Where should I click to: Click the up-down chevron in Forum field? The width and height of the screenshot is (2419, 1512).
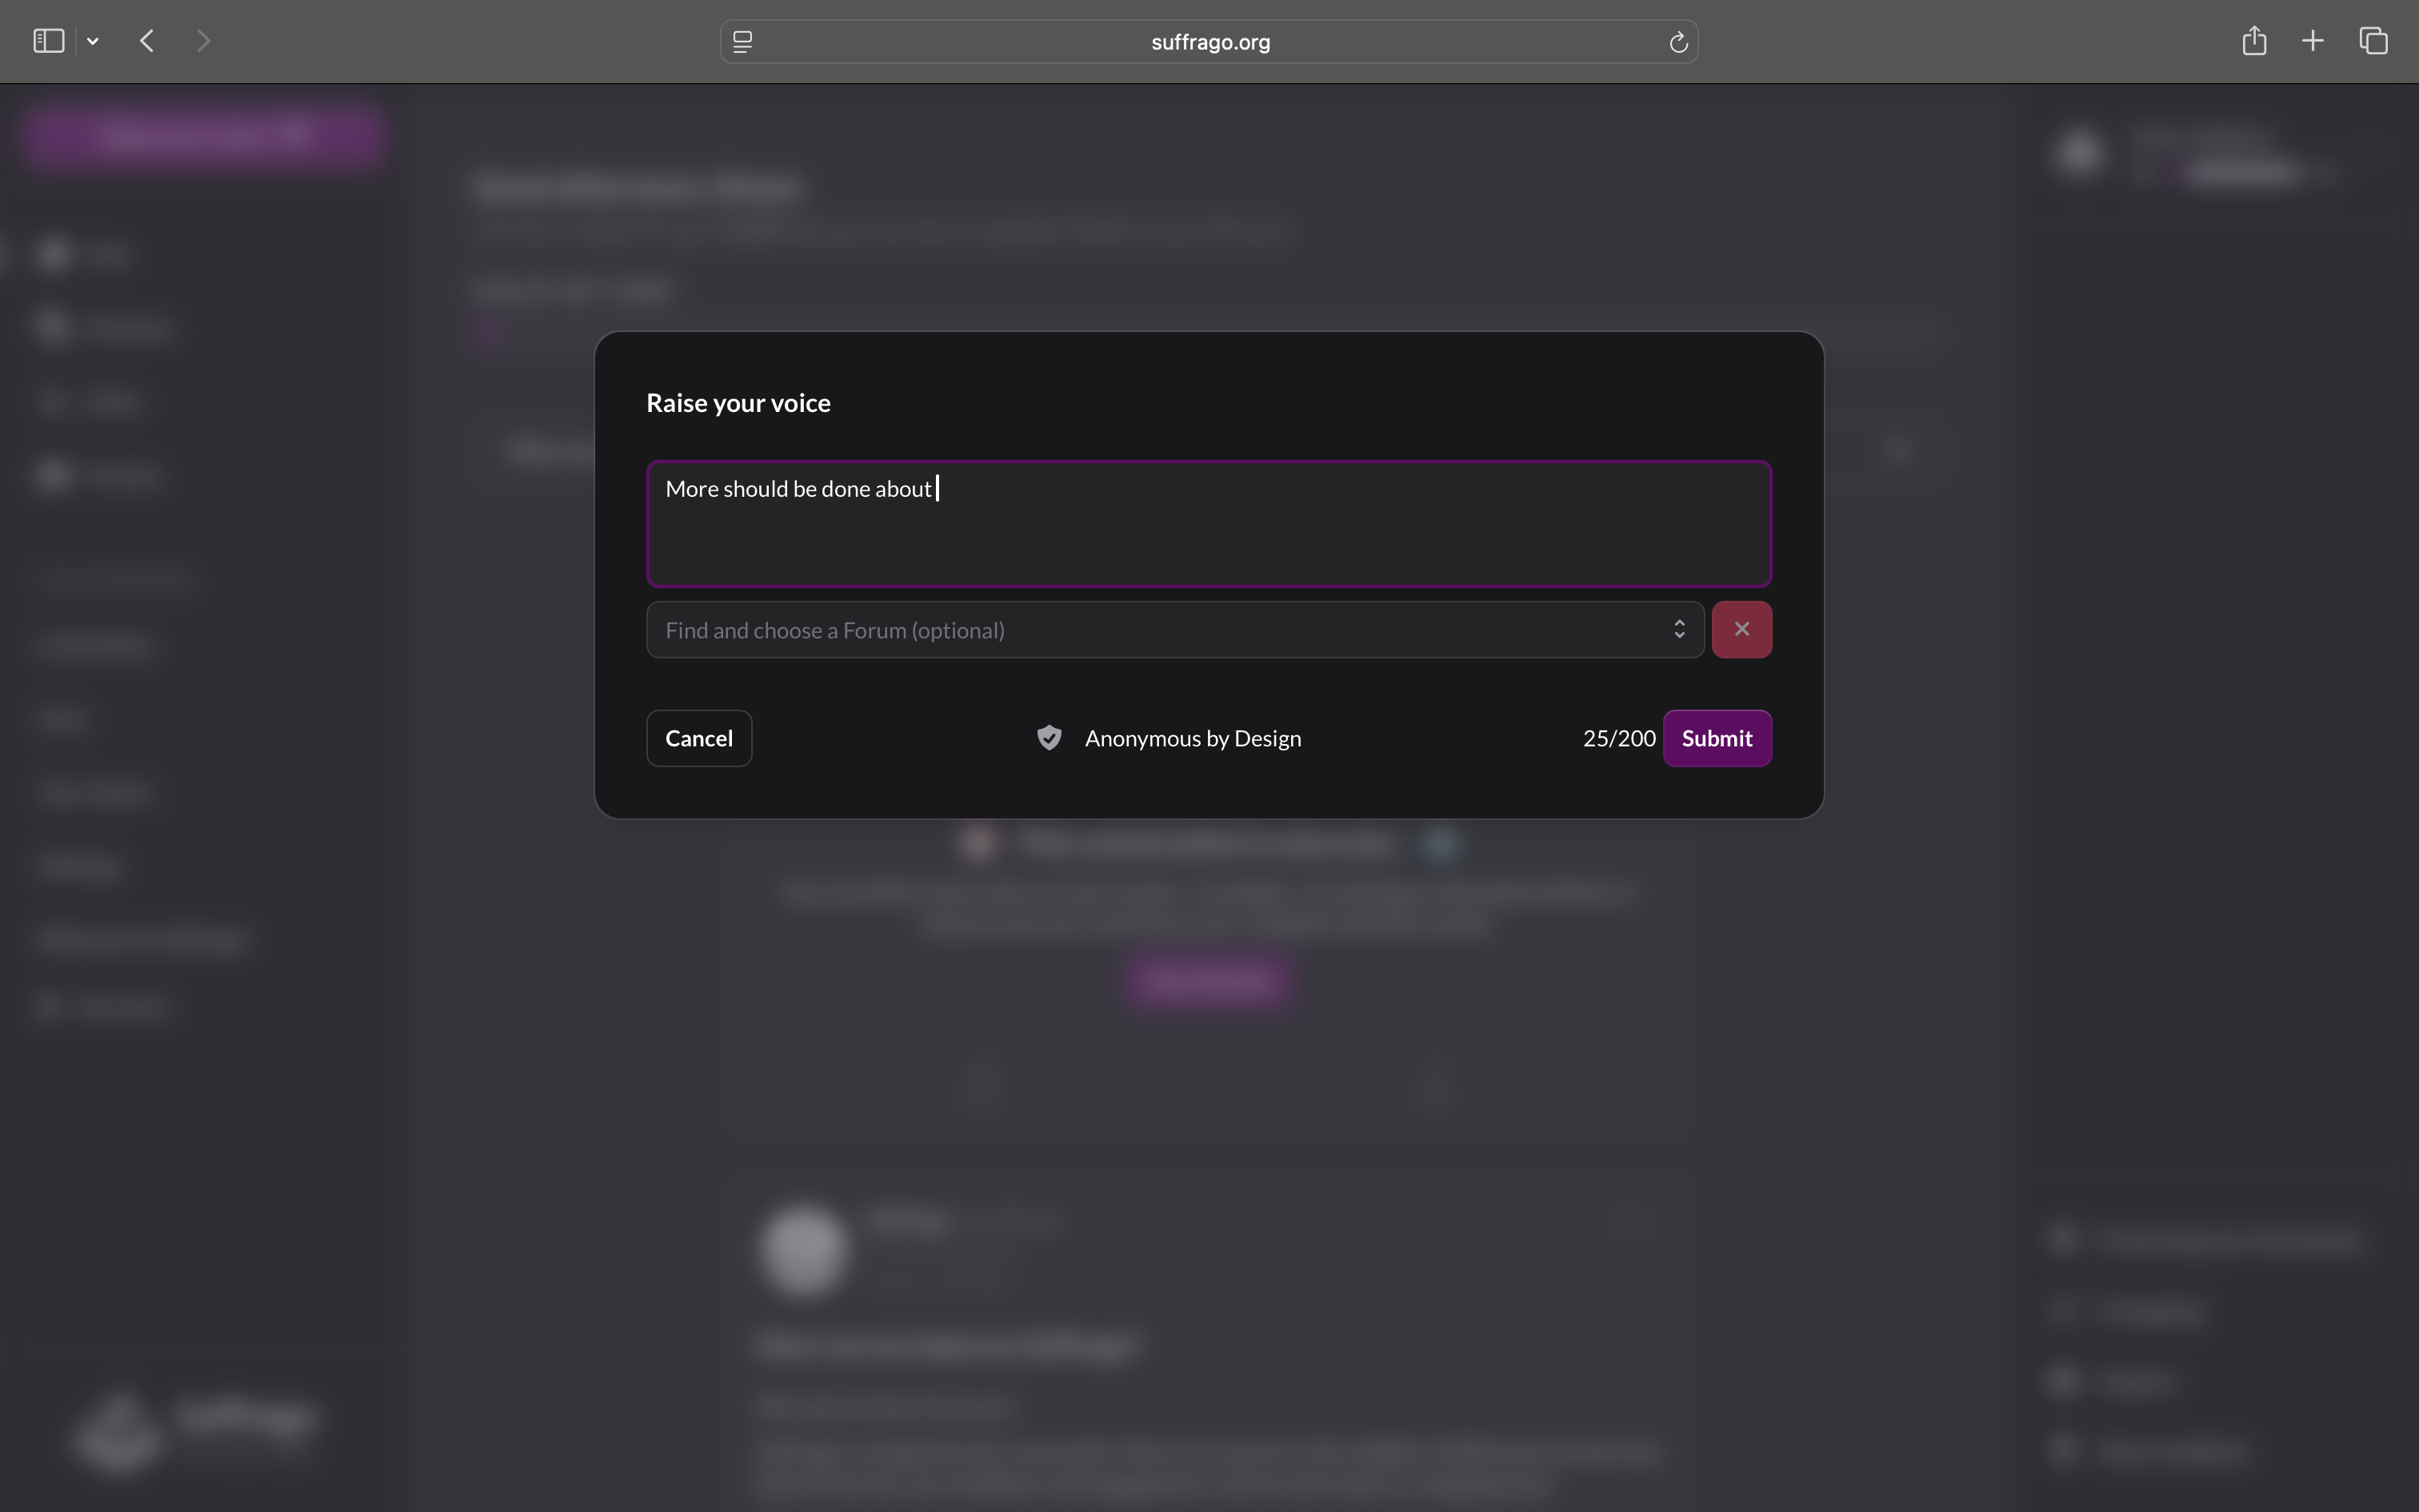point(1679,629)
